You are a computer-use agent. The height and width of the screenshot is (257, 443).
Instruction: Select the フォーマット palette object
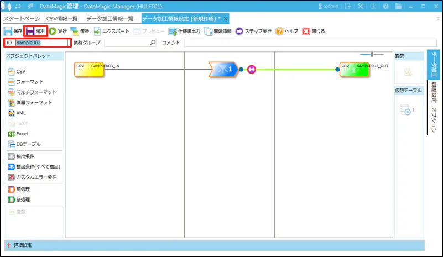[x=25, y=82]
